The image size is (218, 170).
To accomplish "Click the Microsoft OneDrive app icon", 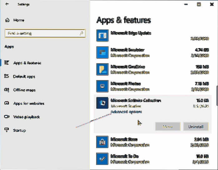I will (x=102, y=70).
